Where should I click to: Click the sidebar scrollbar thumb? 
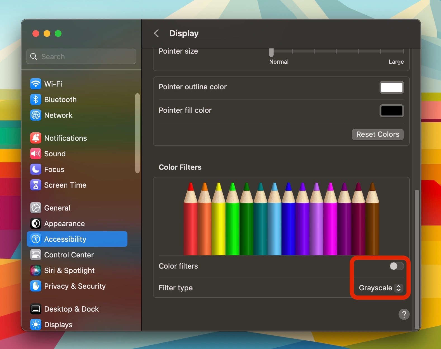point(137,133)
